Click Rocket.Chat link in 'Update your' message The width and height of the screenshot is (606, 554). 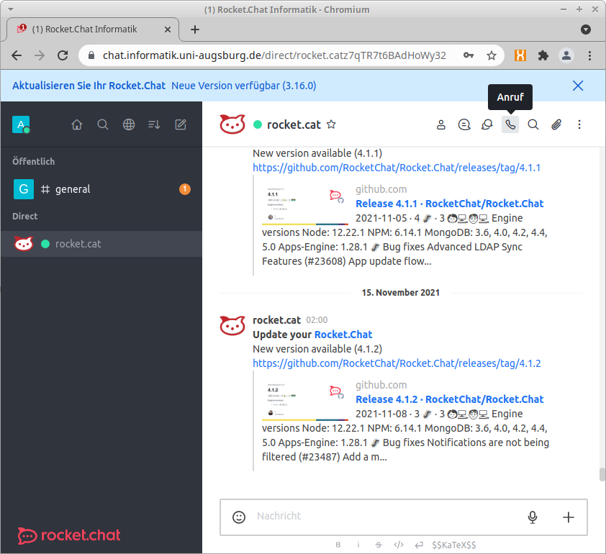[343, 335]
